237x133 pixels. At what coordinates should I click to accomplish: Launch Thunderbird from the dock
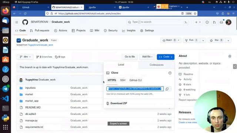coord(6,21)
